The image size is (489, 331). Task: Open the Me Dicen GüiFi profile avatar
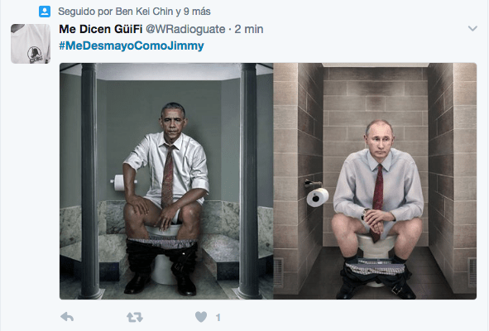pos(31,44)
